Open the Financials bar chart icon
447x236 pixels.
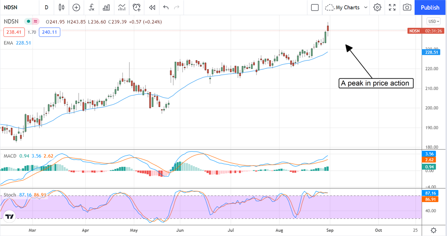point(106,7)
